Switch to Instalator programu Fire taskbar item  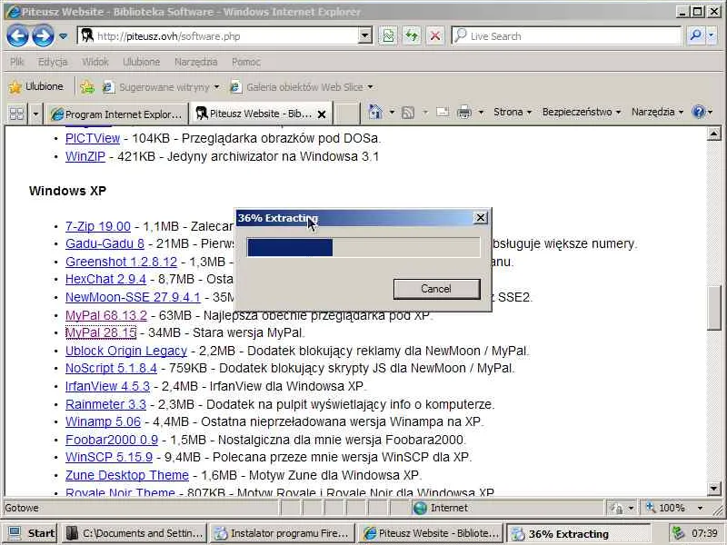[x=282, y=533]
